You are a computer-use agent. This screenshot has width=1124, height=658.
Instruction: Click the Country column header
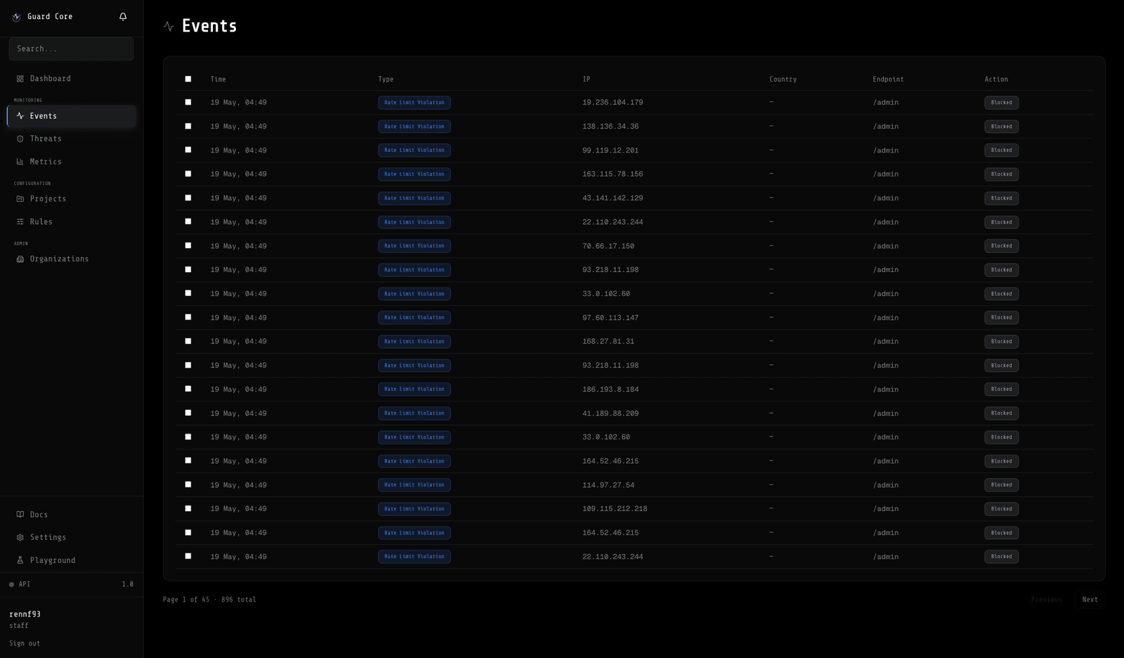[x=783, y=79]
